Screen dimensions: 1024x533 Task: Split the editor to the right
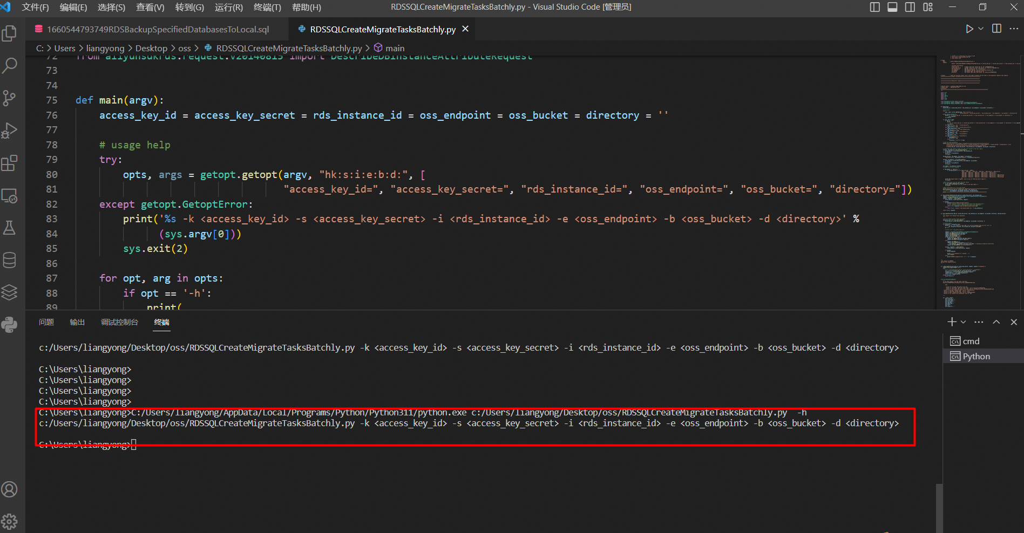coord(996,29)
